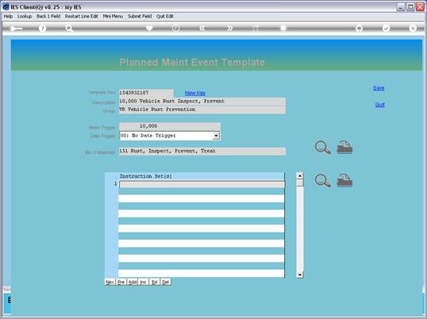Open the Lookup menu

point(25,17)
